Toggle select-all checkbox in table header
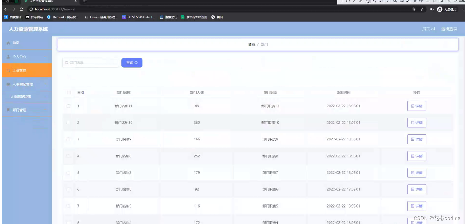This screenshot has width=465, height=224. tap(68, 92)
